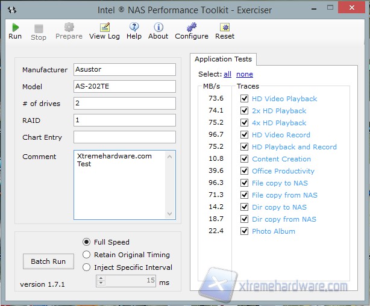
Task: Open Help from the toolbar
Action: coord(134,28)
